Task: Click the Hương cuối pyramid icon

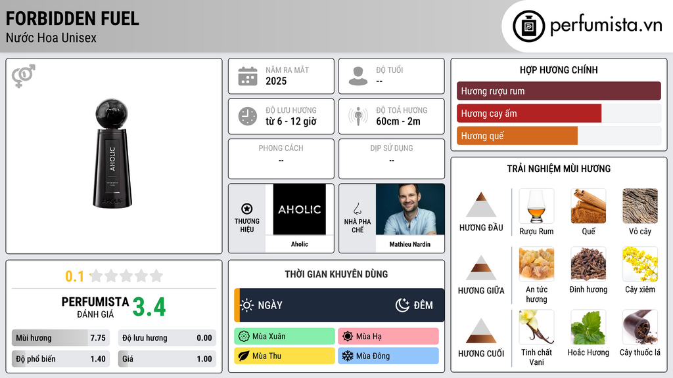Action: (481, 331)
